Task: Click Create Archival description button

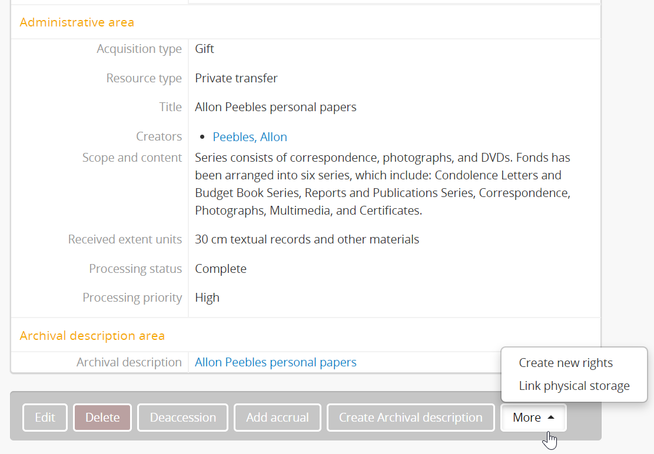Action: [410, 418]
